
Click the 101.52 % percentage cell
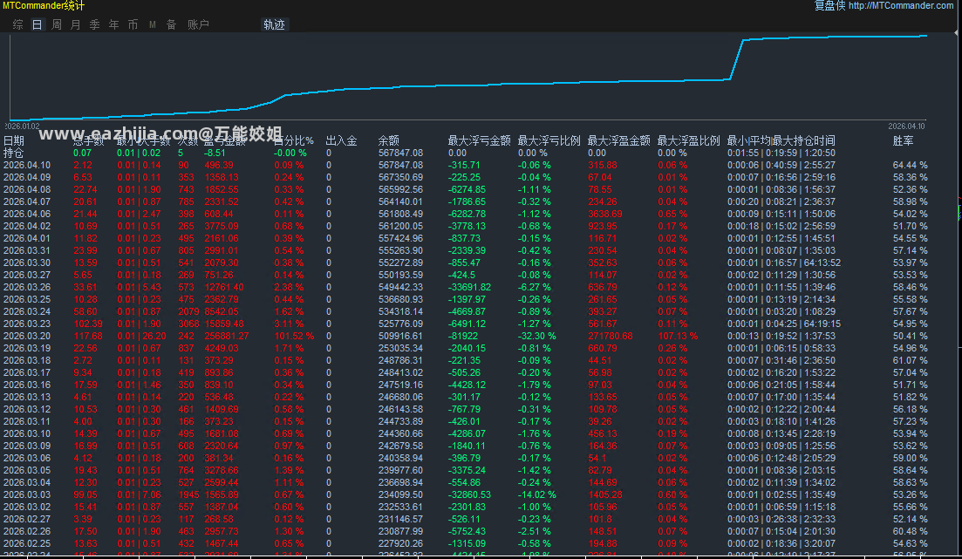294,336
